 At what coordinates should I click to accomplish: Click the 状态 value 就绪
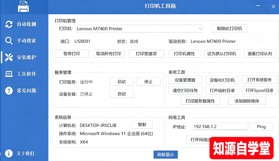tap(134, 41)
